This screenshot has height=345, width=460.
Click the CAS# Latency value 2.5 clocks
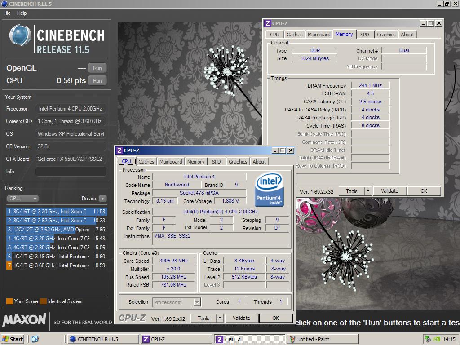pos(370,102)
